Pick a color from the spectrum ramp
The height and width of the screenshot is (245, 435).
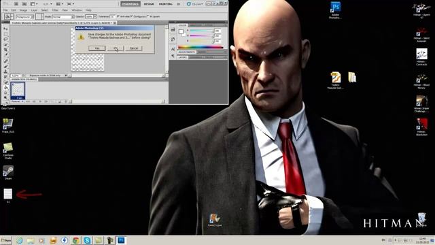[201, 47]
